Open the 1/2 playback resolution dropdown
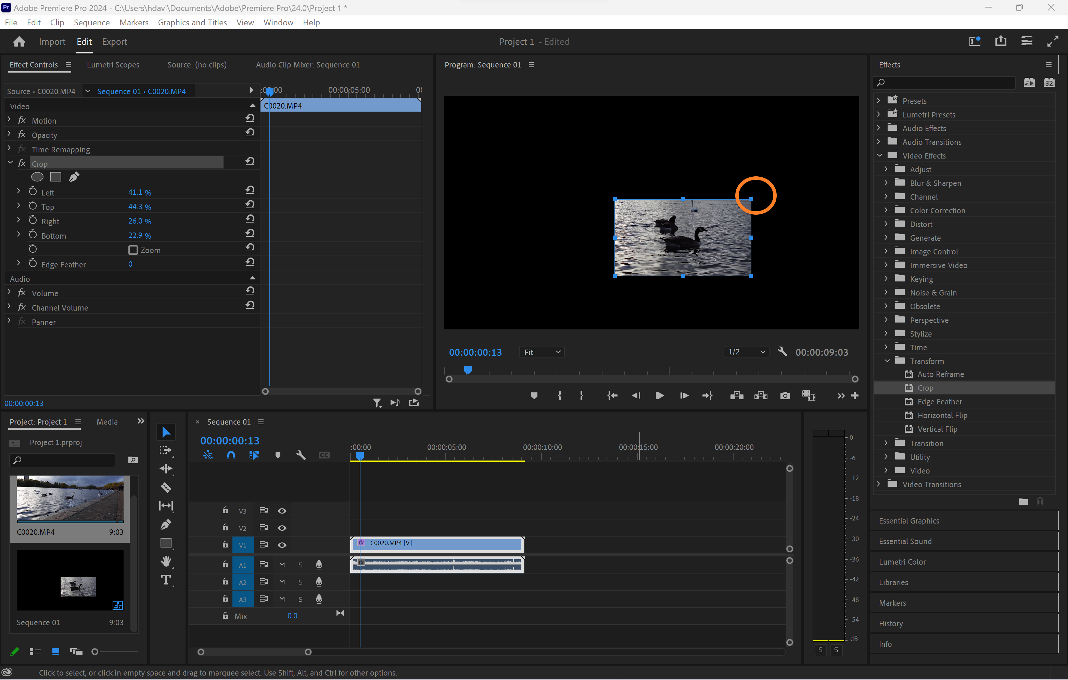The image size is (1068, 680). 747,352
